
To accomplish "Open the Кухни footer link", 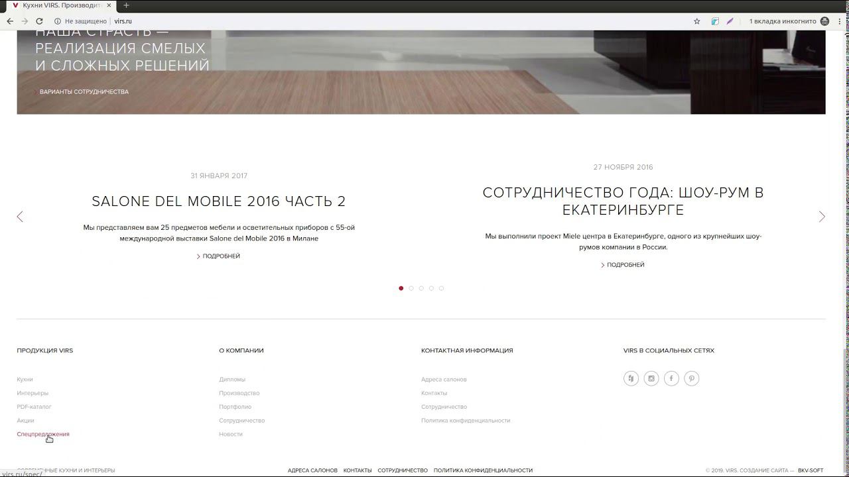I will click(25, 380).
